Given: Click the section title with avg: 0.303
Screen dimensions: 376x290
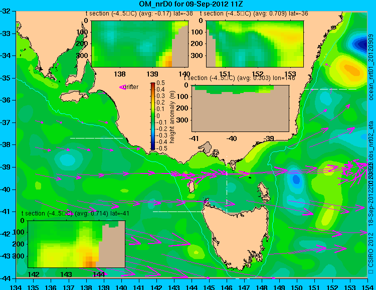Looking at the screenshot, I should point(239,78).
